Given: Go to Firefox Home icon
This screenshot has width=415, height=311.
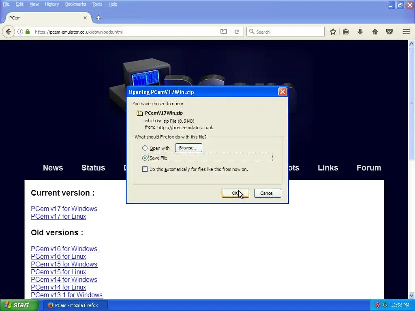Looking at the screenshot, I should click(x=375, y=32).
